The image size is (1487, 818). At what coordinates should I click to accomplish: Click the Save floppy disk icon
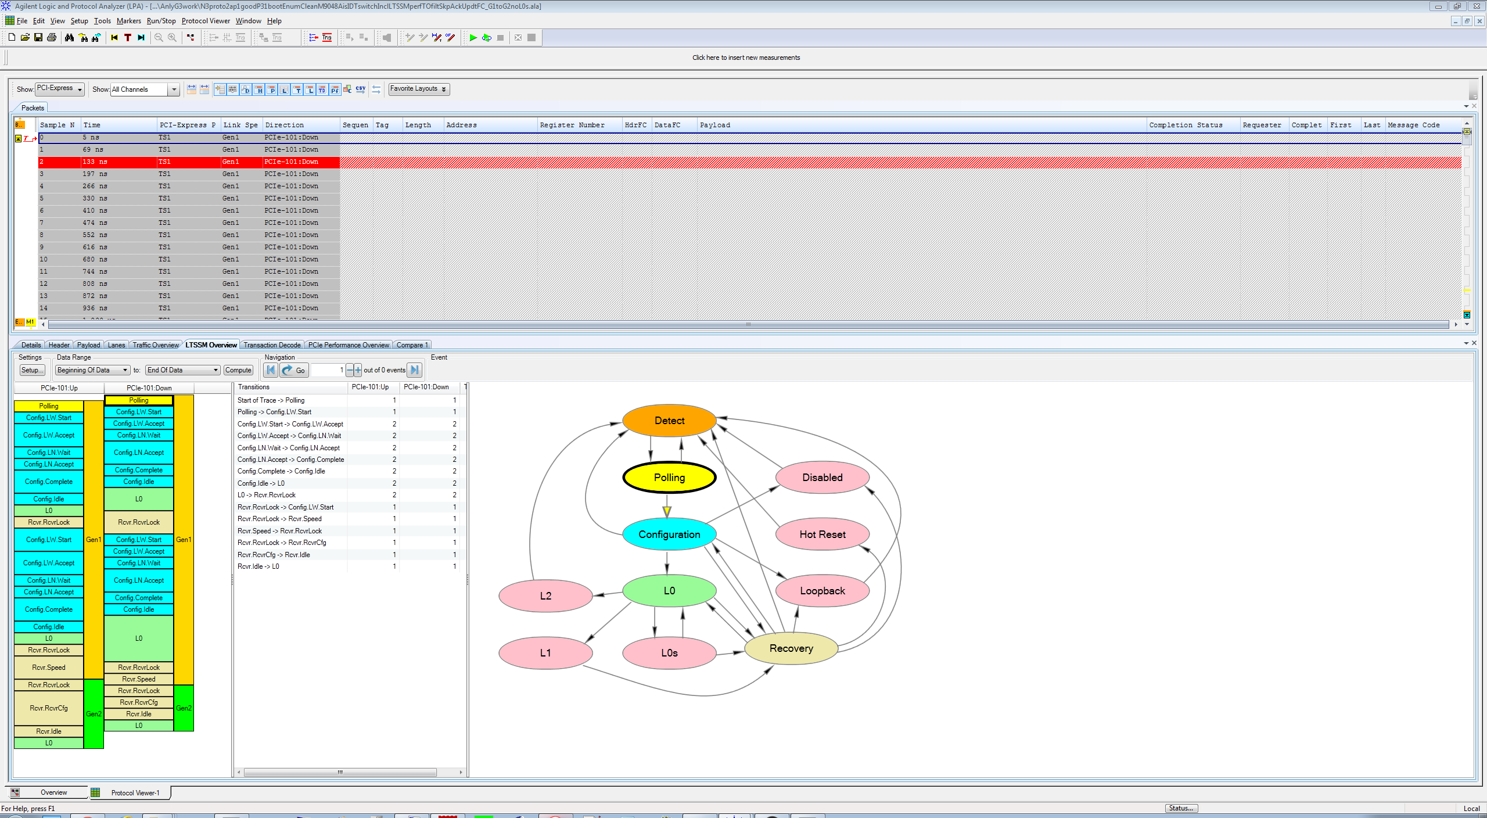tap(38, 38)
